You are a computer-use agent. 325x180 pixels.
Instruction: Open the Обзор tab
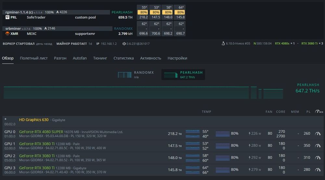[8, 58]
